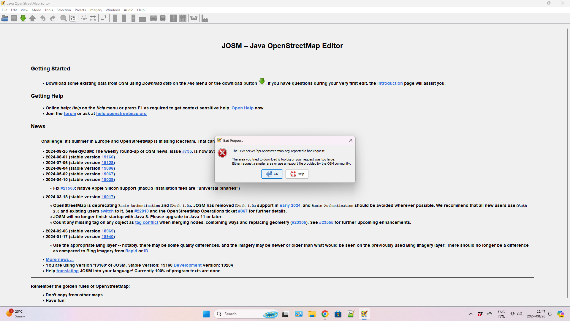The width and height of the screenshot is (570, 321).
Task: Click the Search magnifier toolbar icon
Action: pos(63,18)
